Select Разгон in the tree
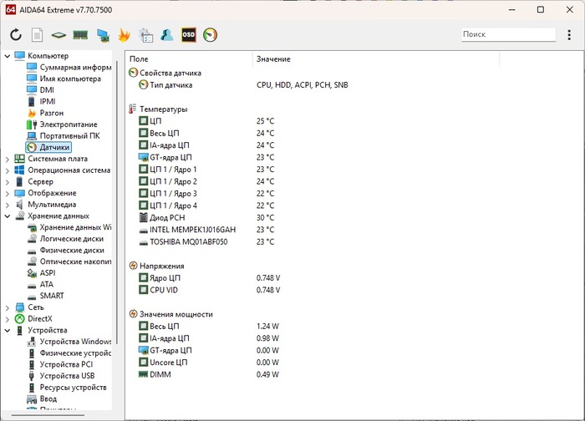Image resolution: width=585 pixels, height=421 pixels. [51, 113]
